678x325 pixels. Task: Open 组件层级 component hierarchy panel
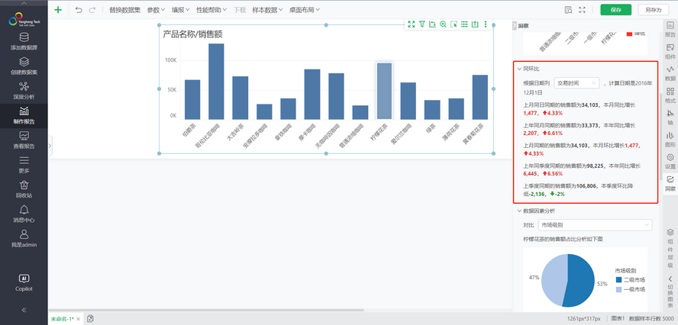click(670, 248)
